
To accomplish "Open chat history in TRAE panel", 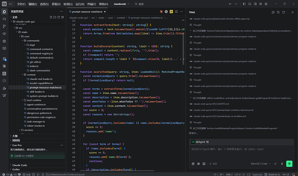I will click(278, 12).
